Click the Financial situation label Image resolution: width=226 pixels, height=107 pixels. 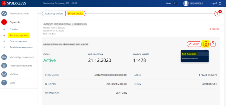(x=19, y=14)
